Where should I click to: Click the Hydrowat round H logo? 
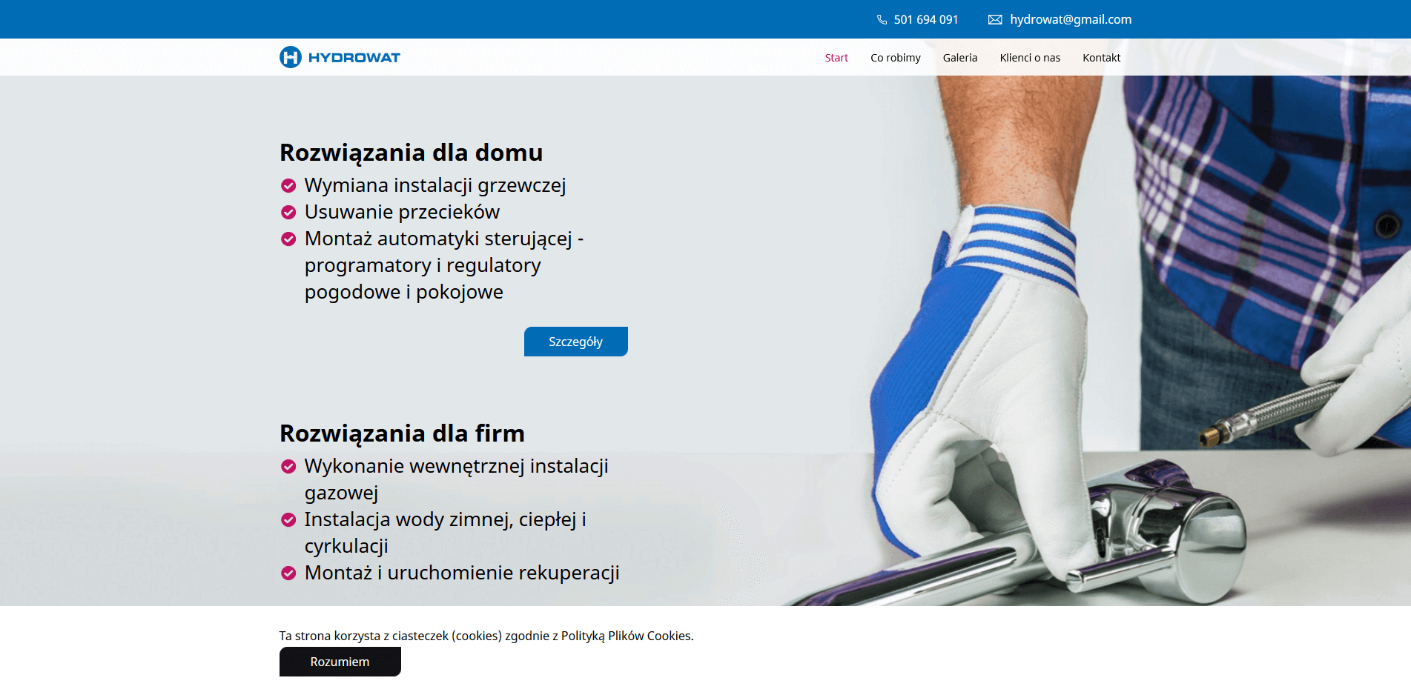click(291, 57)
